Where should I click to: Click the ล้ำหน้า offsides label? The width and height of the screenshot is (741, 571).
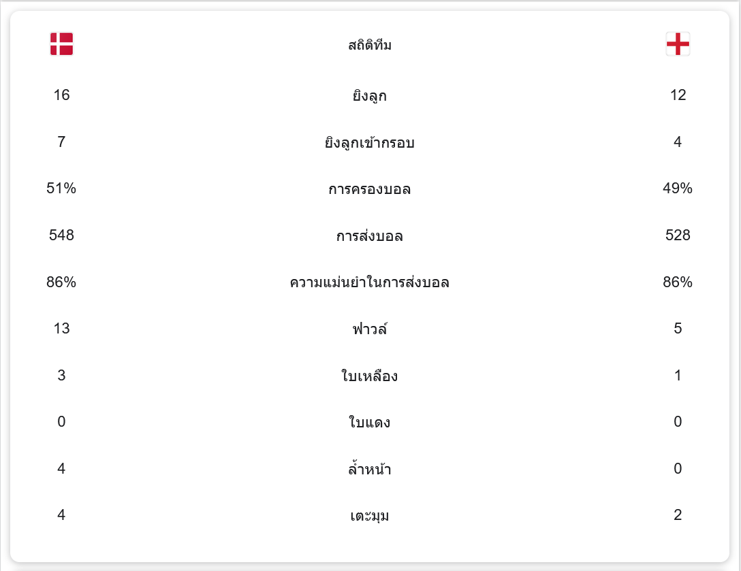pyautogui.click(x=370, y=470)
